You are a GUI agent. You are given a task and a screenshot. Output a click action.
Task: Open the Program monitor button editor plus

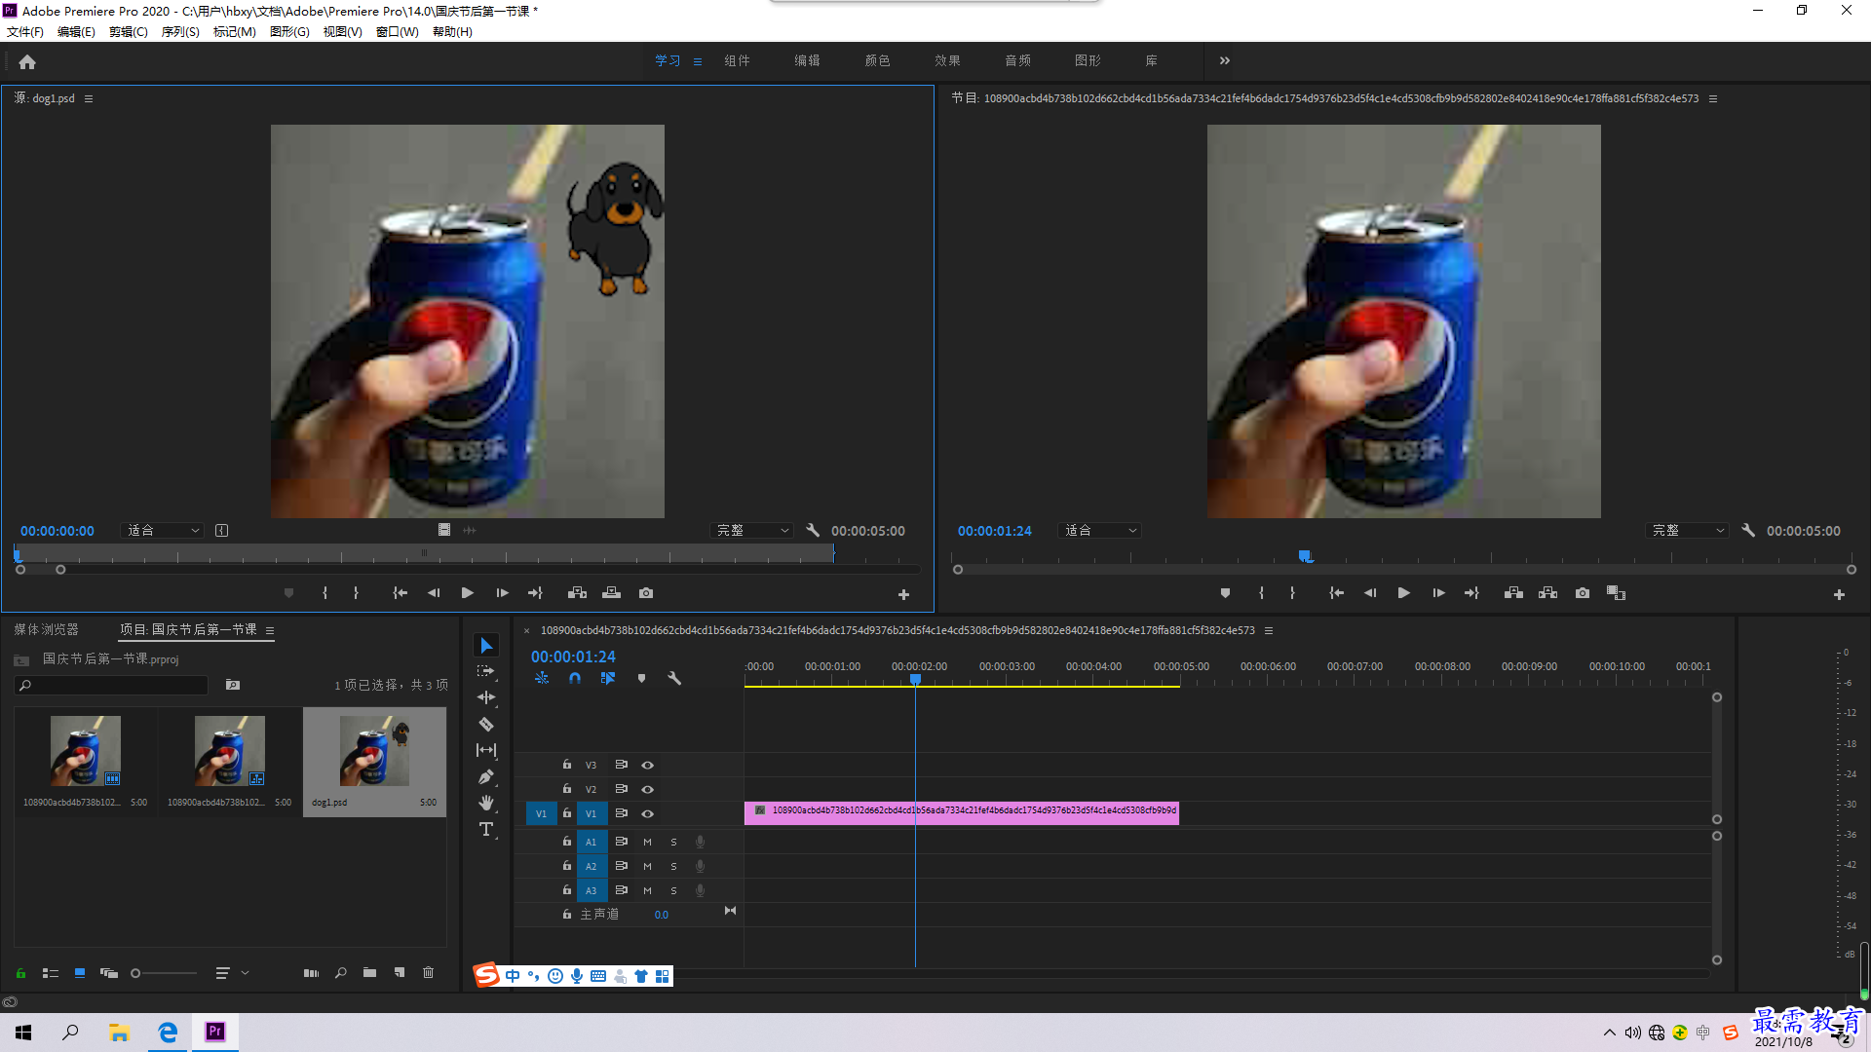(1839, 594)
